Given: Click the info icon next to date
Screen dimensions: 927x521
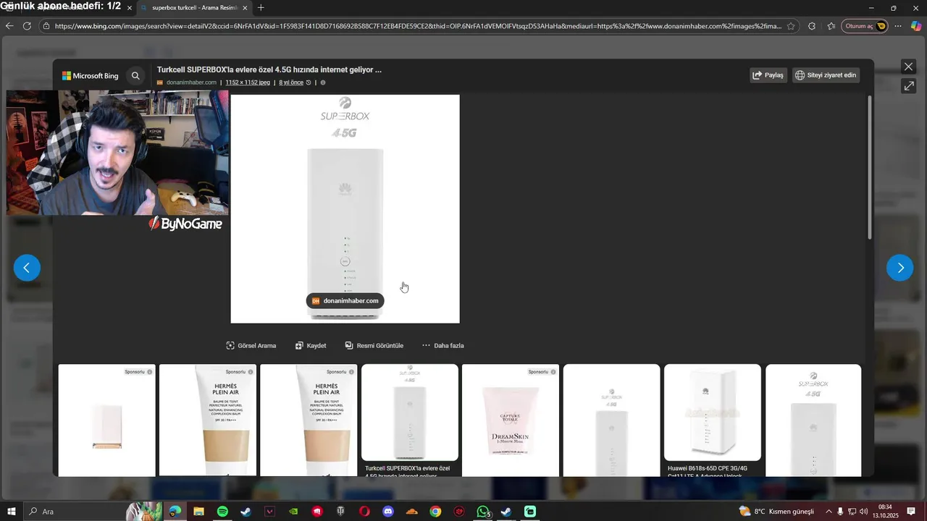Looking at the screenshot, I should [323, 82].
